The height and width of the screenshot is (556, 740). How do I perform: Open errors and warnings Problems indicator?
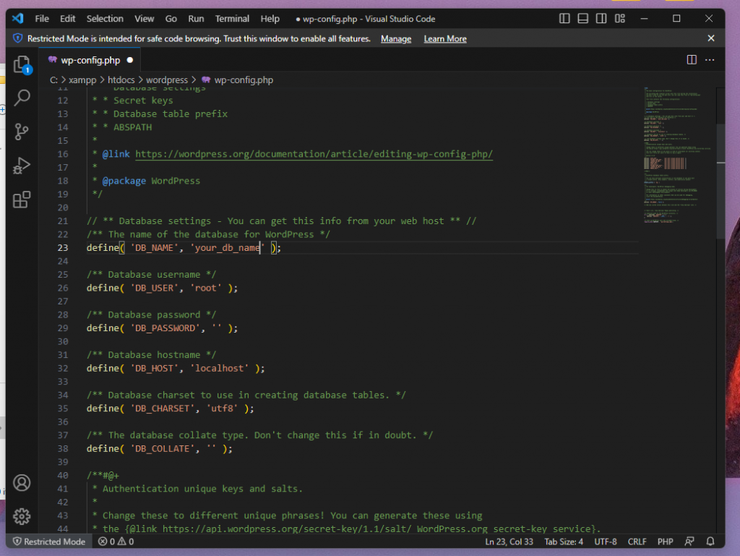116,542
